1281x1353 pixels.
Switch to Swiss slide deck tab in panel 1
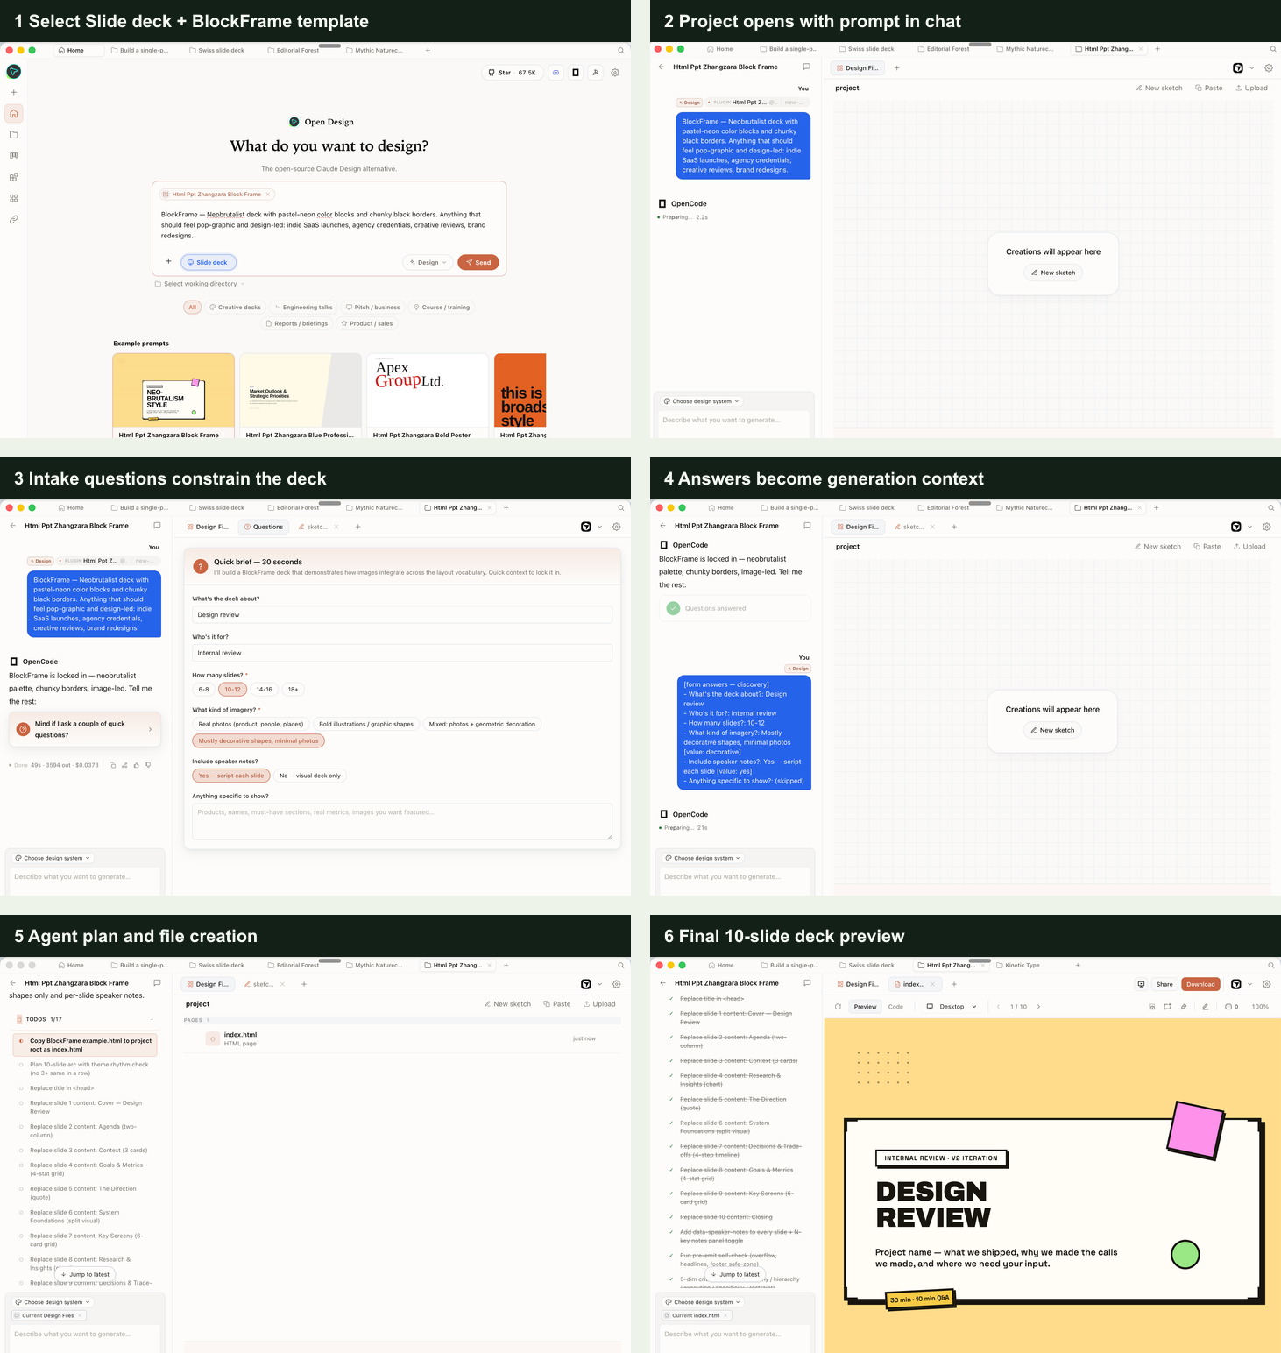pos(217,50)
